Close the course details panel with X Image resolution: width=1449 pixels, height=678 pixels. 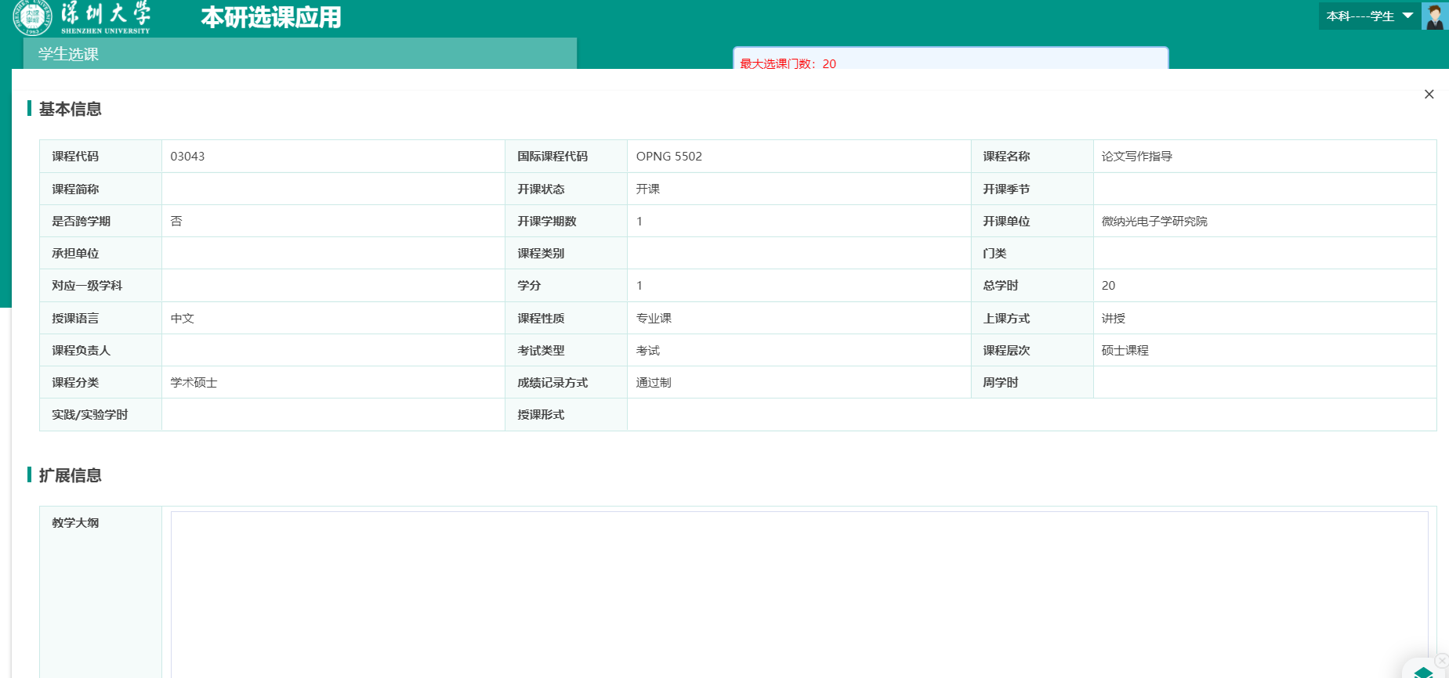[x=1429, y=94]
